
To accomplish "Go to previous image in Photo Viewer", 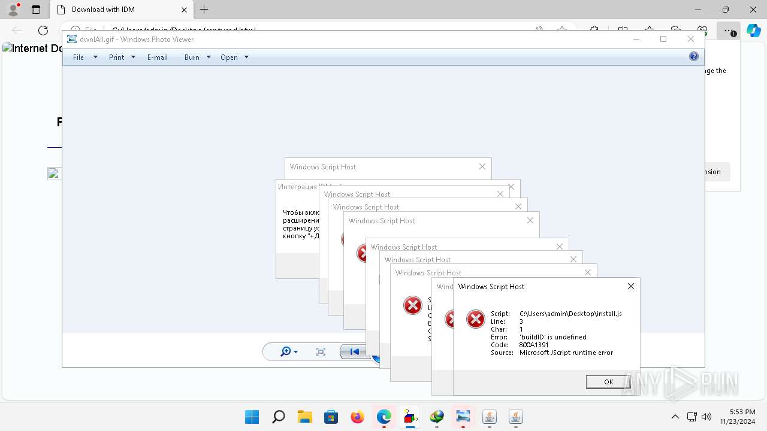I will point(354,352).
